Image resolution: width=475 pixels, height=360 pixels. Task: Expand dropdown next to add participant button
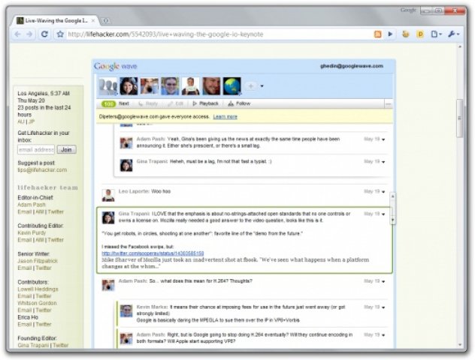coord(262,86)
